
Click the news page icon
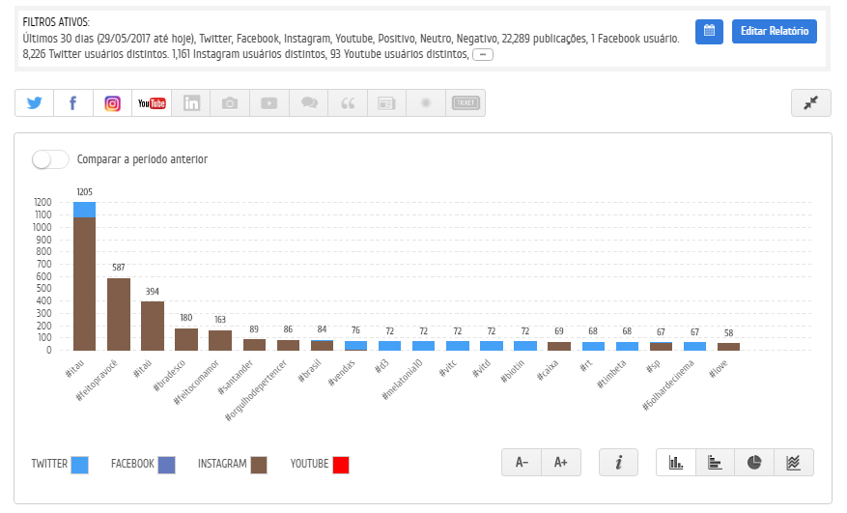coord(386,102)
